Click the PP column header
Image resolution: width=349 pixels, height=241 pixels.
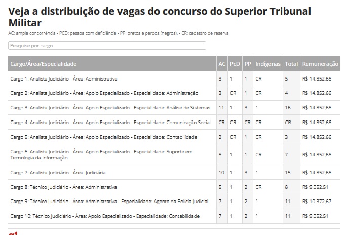click(x=248, y=64)
